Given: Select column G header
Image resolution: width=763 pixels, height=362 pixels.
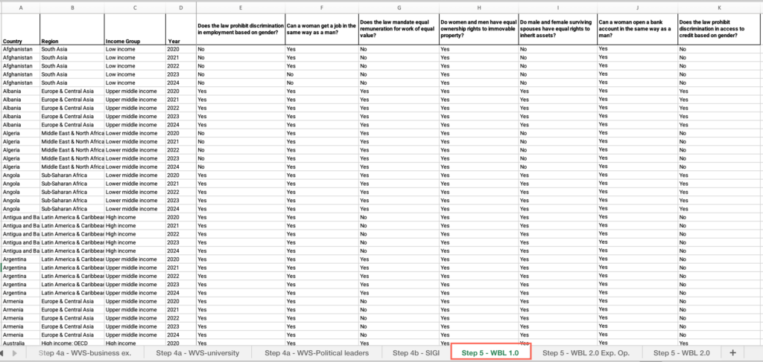Looking at the screenshot, I should point(399,7).
